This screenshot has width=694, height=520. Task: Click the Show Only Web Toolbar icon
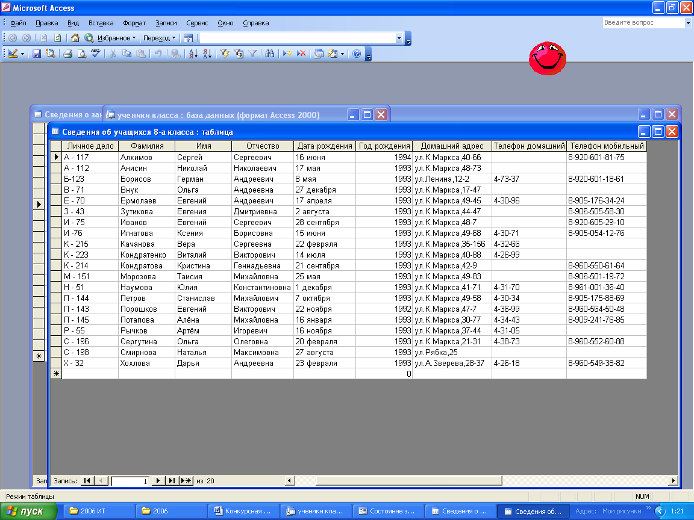click(188, 38)
